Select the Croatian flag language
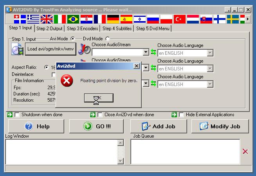This screenshot has width=256, height=176. click(x=87, y=19)
